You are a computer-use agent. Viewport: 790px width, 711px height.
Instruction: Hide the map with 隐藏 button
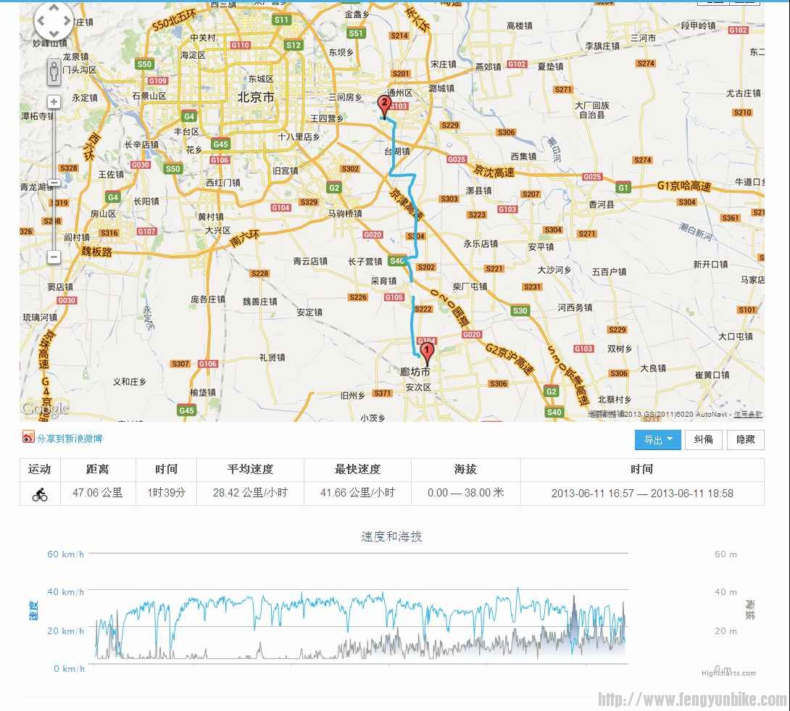pos(745,440)
